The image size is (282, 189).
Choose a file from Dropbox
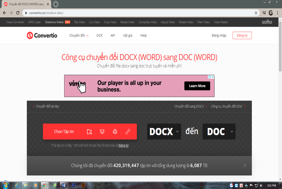(102, 132)
